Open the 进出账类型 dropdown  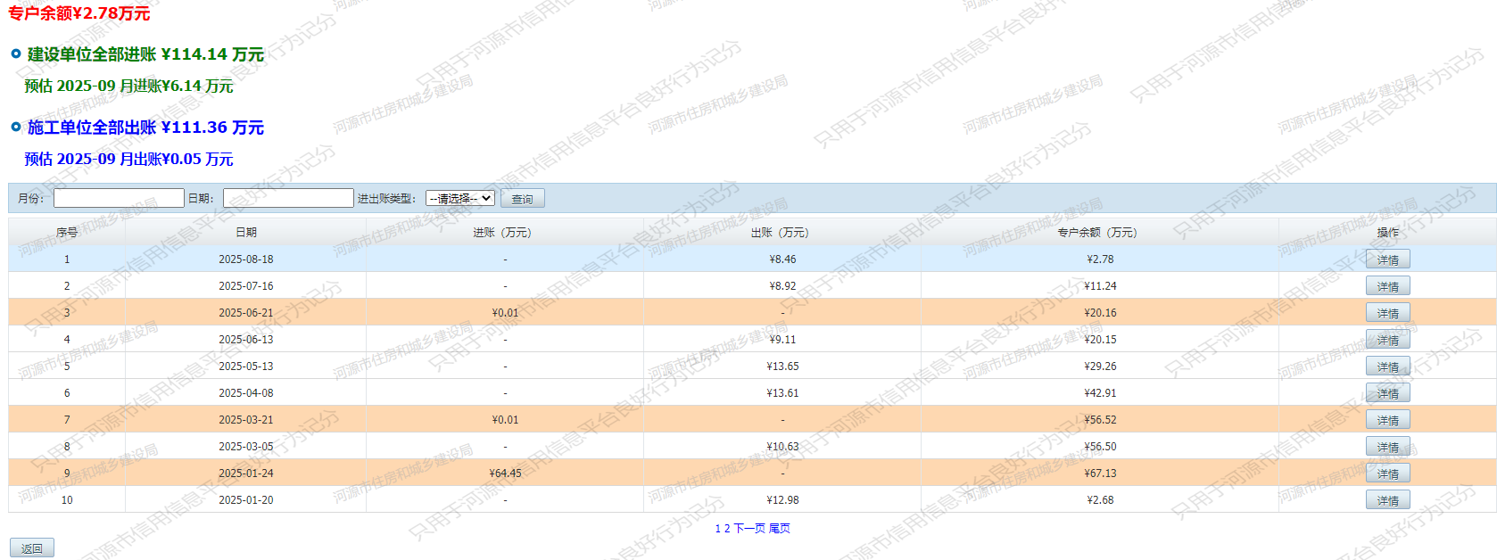point(460,198)
